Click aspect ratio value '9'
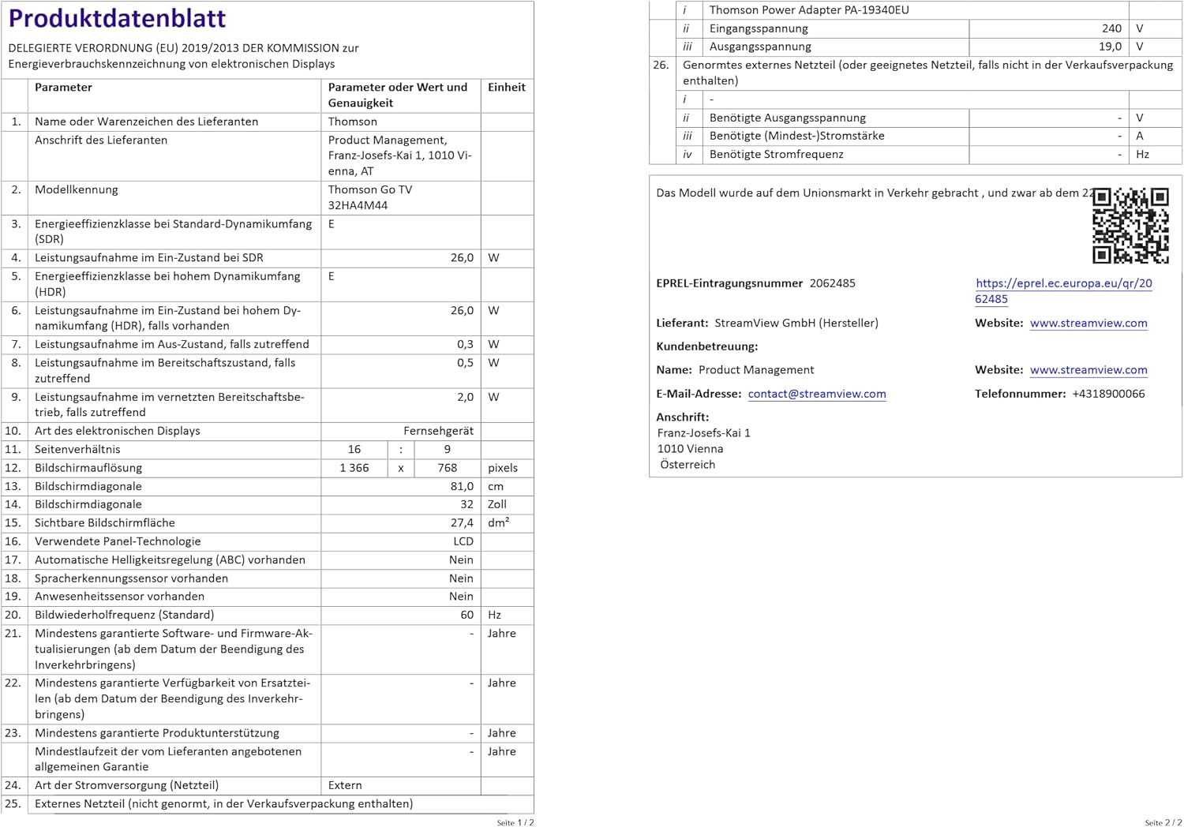Screen dimensions: 1184x827 pyautogui.click(x=448, y=449)
